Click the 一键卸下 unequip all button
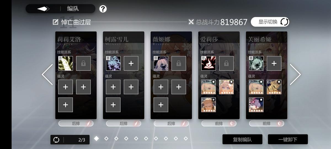Viewport: 331px width, 149px height. coord(288,139)
